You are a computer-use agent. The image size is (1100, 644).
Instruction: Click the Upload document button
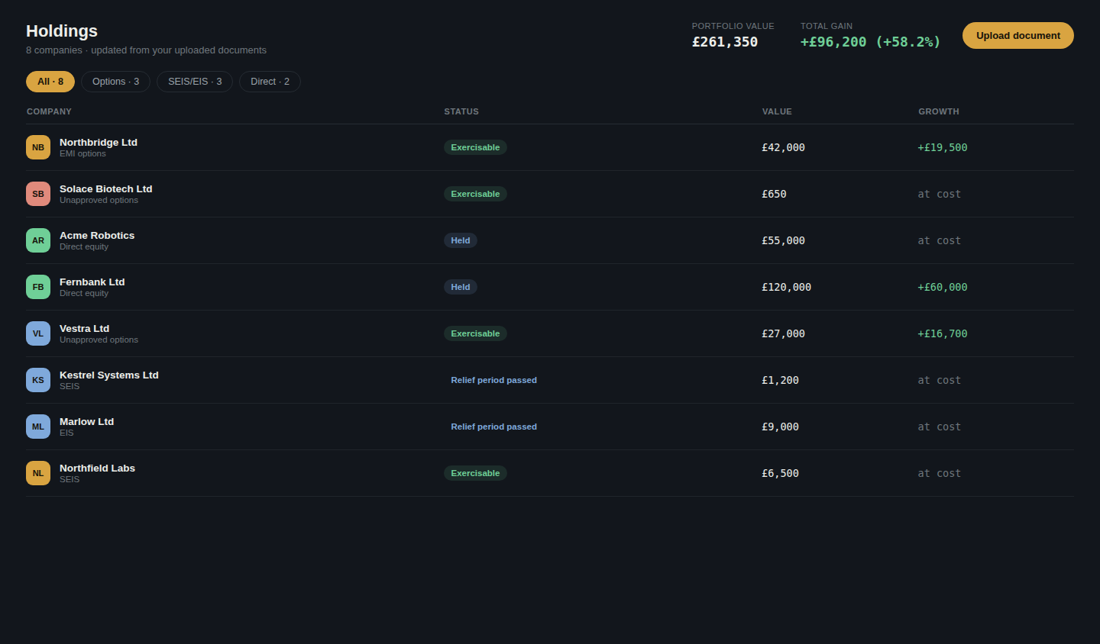pos(1017,36)
